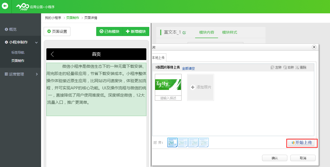The width and height of the screenshot is (330, 167).
Task: Click the edit icon beside 富文本_1
Action: click(184, 33)
